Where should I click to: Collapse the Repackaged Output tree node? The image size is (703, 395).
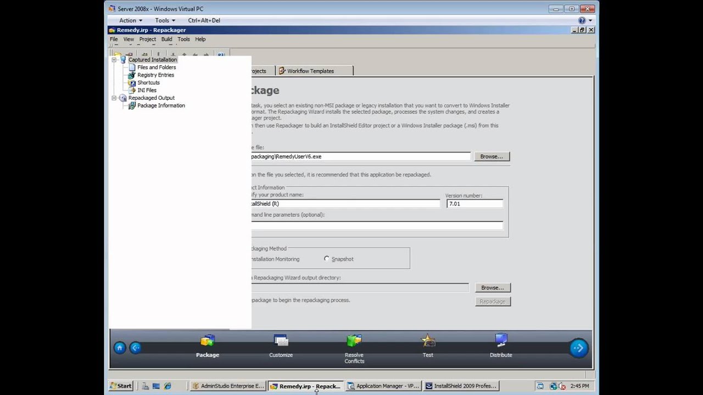114,98
